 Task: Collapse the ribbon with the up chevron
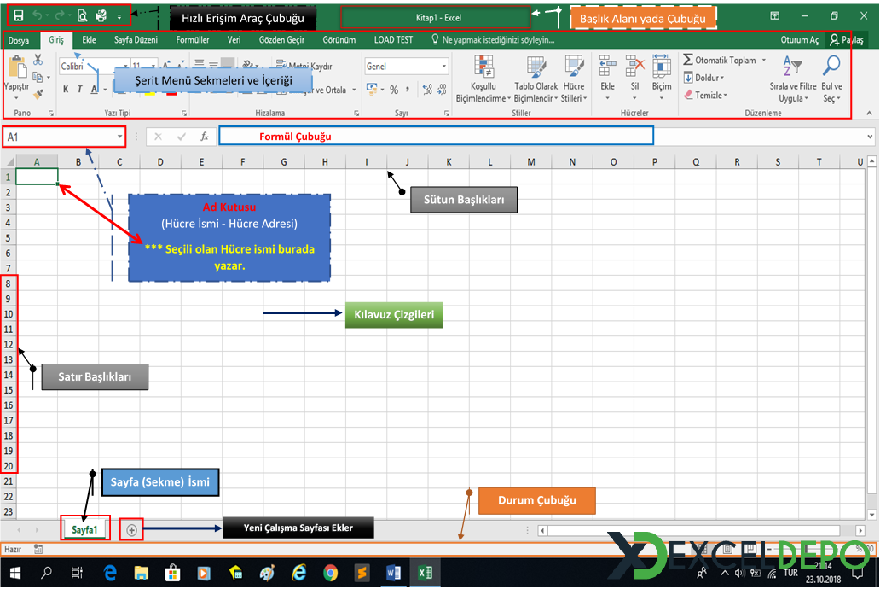coord(869,113)
